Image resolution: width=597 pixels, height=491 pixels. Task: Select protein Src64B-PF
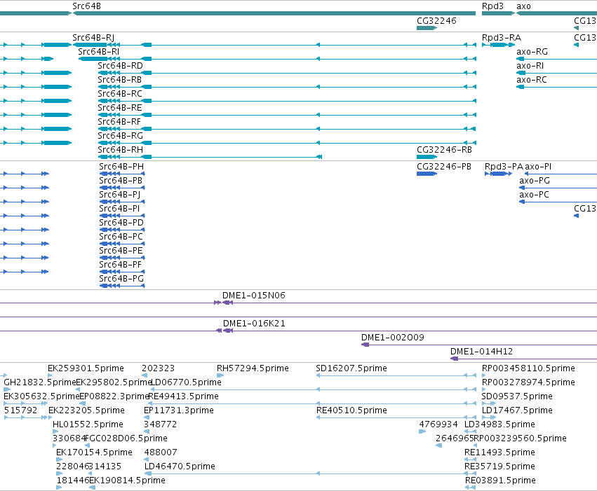[121, 265]
